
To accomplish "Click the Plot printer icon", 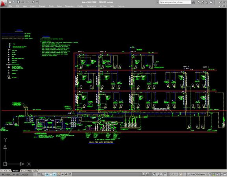I will (x=33, y=2).
